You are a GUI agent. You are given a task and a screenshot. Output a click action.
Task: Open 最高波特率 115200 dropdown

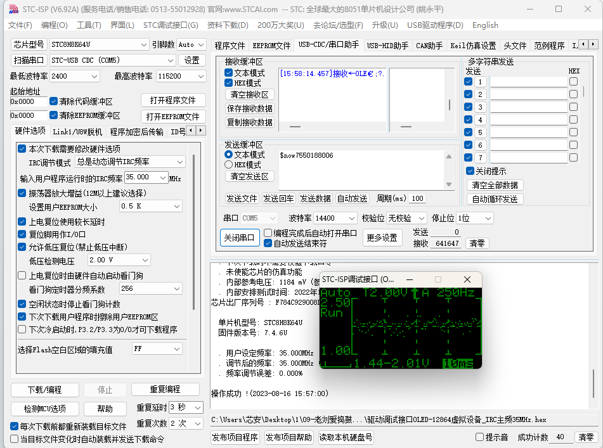[x=181, y=76]
